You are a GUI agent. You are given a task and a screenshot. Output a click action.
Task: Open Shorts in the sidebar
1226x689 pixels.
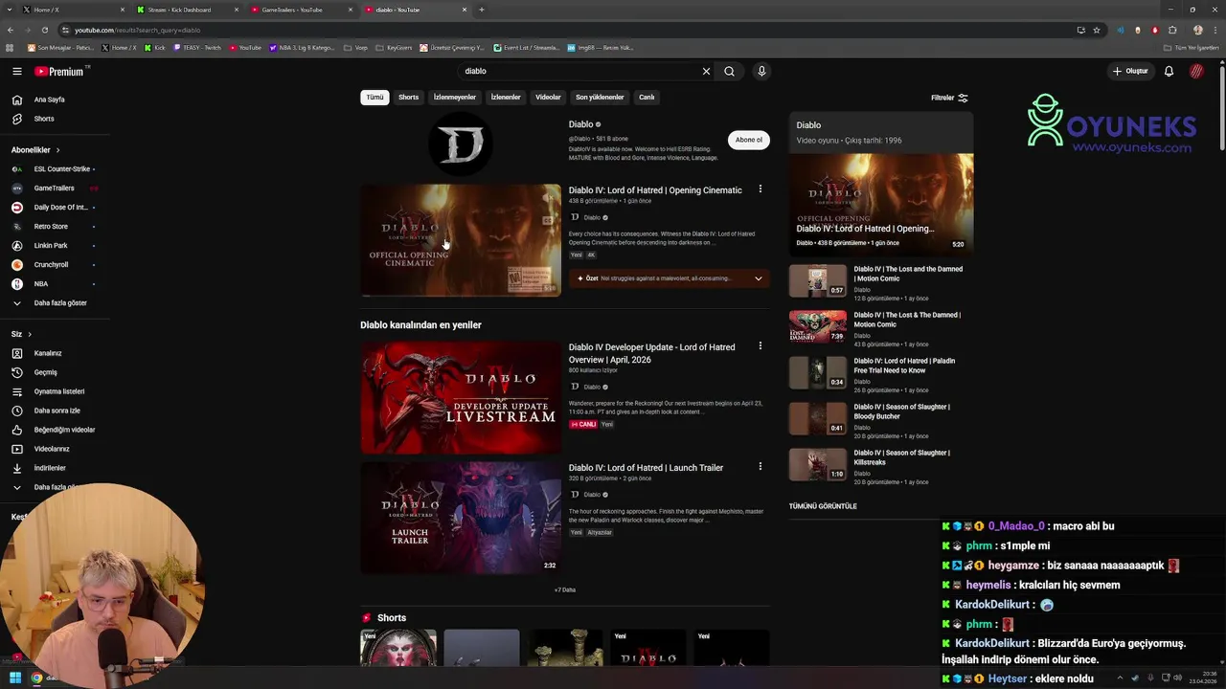click(x=44, y=119)
